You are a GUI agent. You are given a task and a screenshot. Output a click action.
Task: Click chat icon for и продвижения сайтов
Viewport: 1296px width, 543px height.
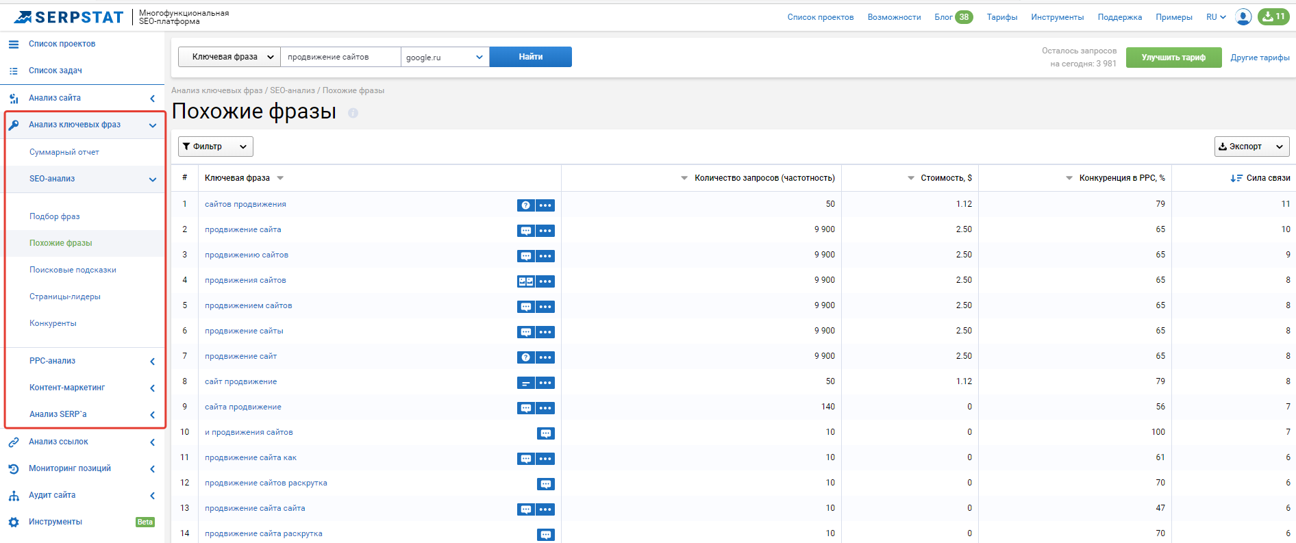coord(546,433)
